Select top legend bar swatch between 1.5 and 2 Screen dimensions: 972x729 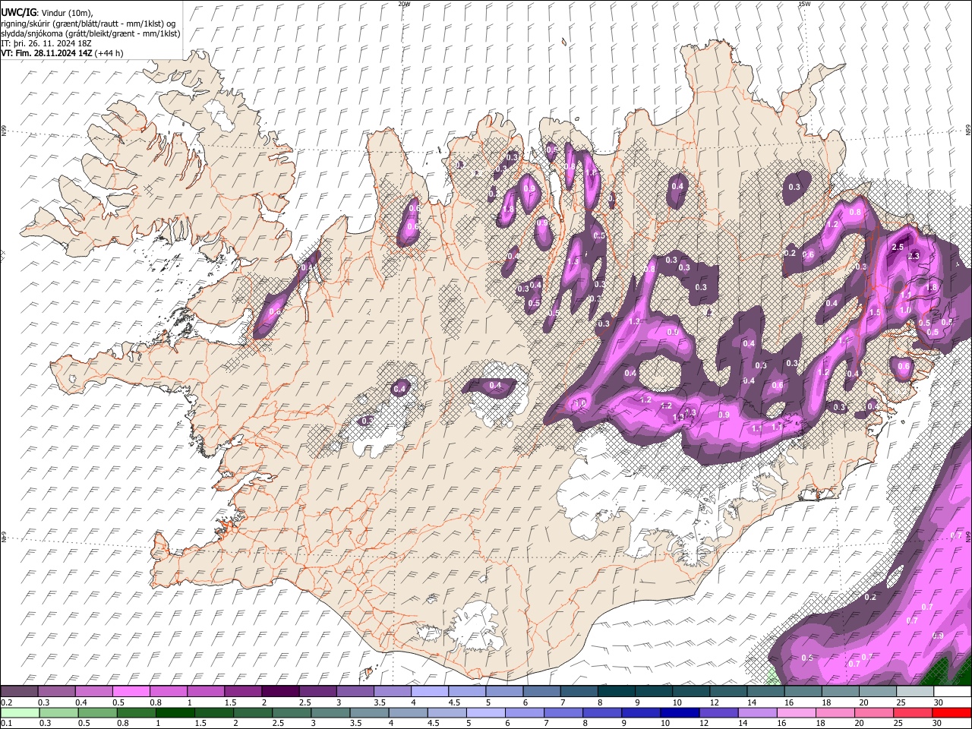pos(243,692)
